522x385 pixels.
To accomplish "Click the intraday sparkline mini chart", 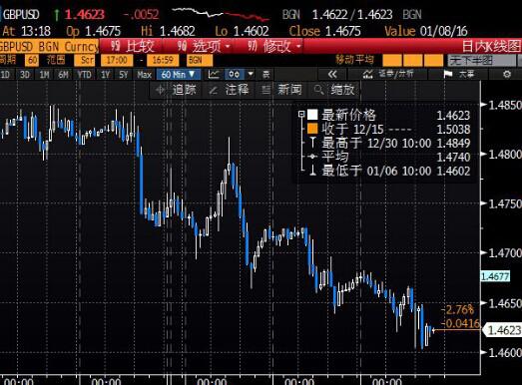I will pos(221,14).
